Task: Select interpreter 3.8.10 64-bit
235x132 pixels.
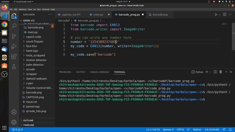Action: point(212,129)
